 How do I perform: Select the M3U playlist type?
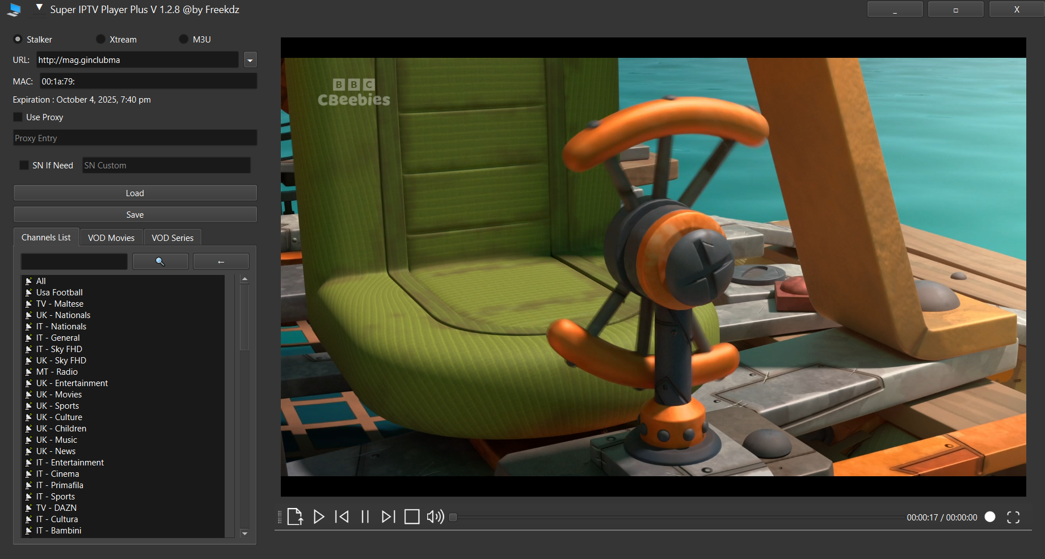195,39
